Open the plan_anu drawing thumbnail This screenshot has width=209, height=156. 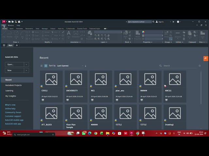click(125, 79)
